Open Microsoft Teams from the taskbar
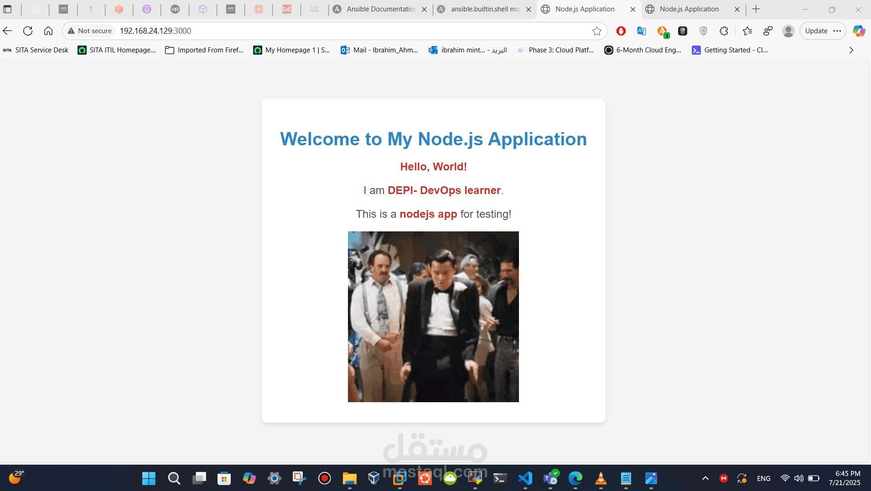 click(550, 478)
